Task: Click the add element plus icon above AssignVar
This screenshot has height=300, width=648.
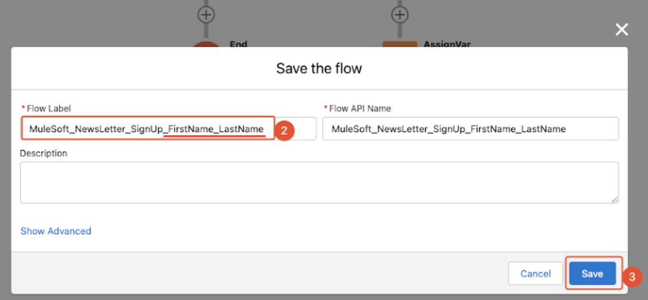Action: tap(400, 14)
